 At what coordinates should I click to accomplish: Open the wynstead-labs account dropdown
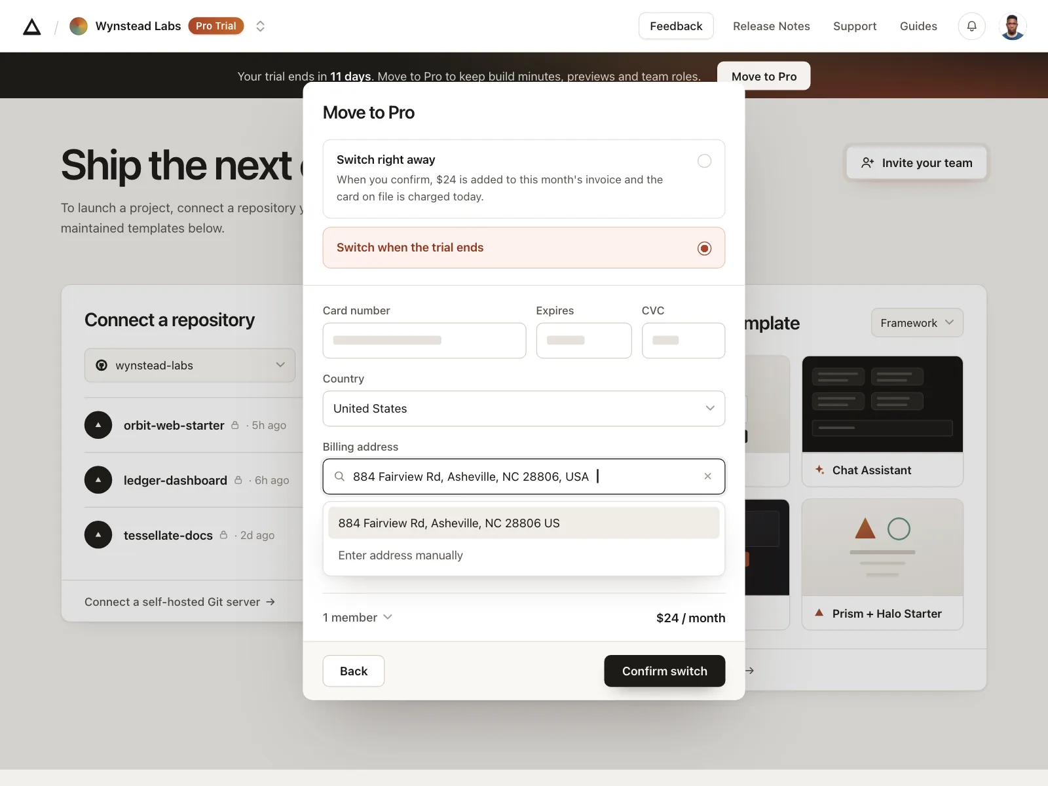[x=190, y=365]
